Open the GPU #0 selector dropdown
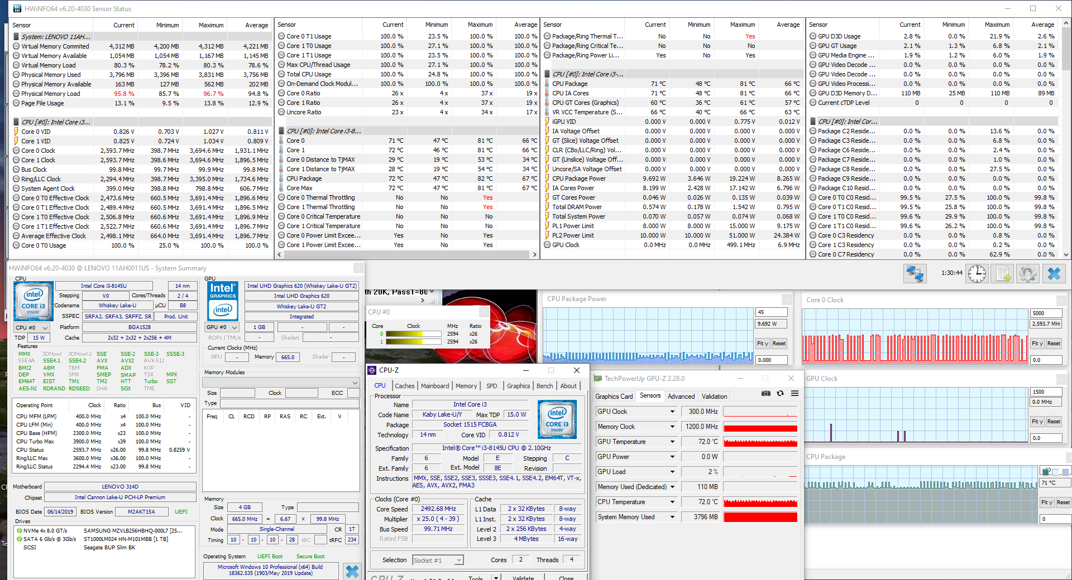Viewport: 1072px width, 580px height. pos(222,327)
